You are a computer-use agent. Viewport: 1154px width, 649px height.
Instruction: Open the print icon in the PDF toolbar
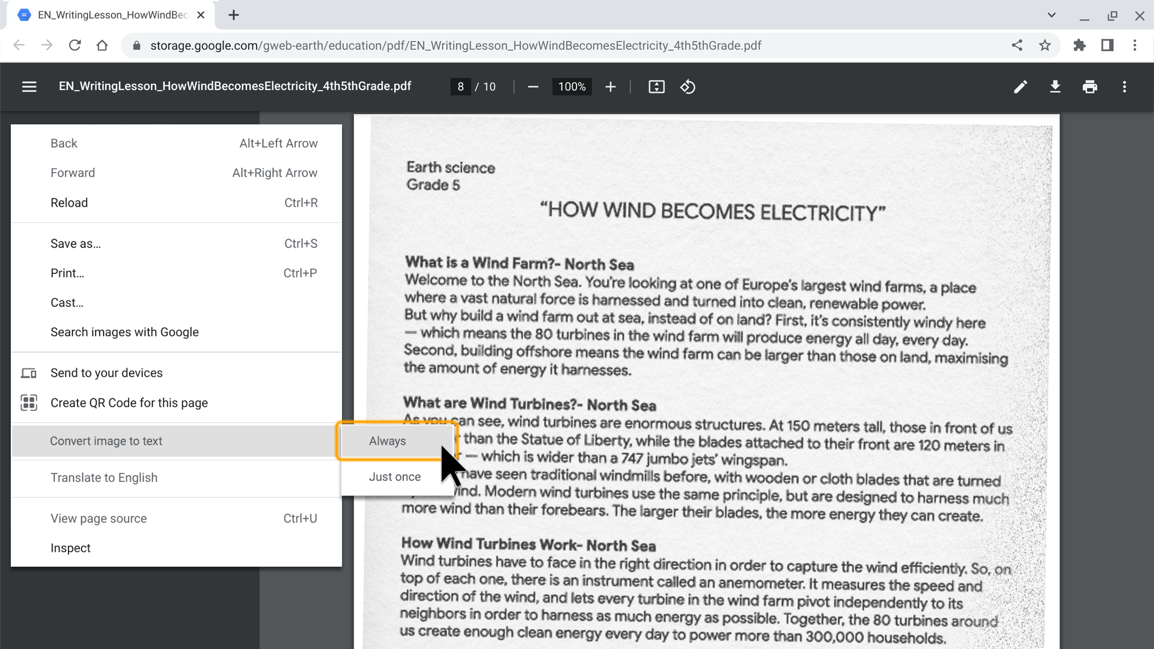(x=1090, y=87)
